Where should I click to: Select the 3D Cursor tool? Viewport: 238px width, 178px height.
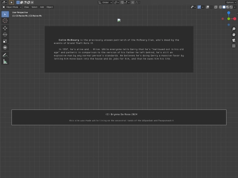pos(5,21)
